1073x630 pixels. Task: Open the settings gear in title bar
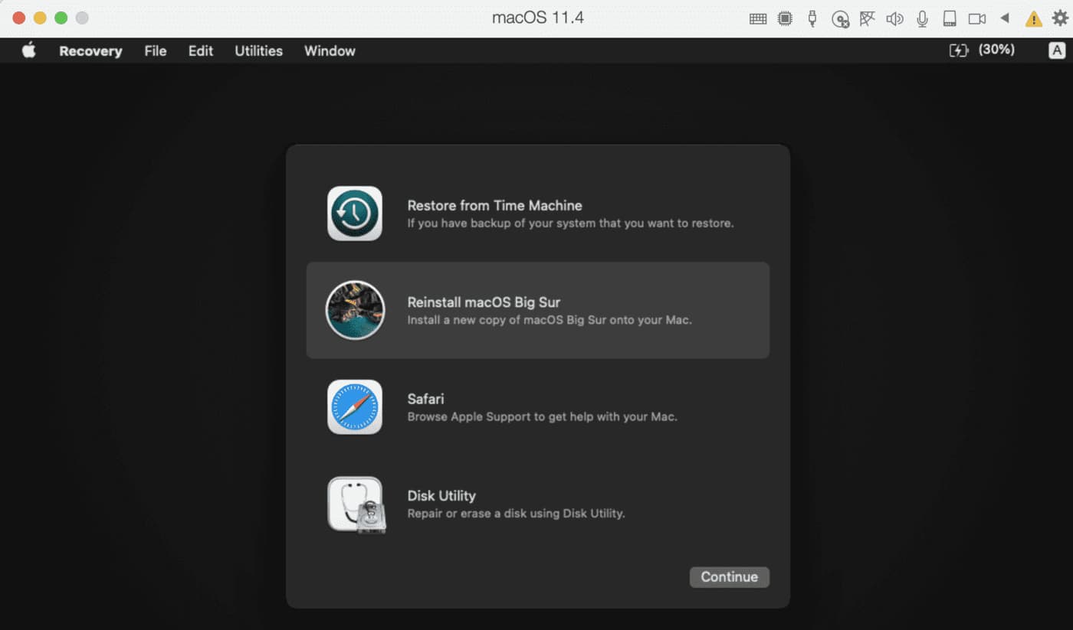pyautogui.click(x=1060, y=18)
